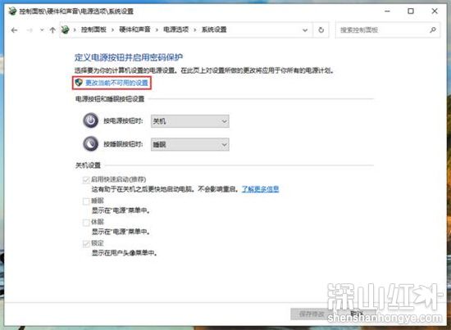Screen dimensions: 451x330
Task: Open the 了解更多信息 link
Action: [260, 189]
